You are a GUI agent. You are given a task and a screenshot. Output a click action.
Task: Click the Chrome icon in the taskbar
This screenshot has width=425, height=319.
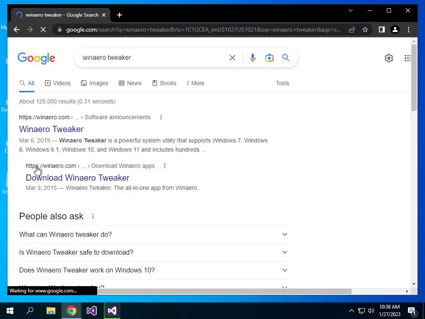(71, 311)
